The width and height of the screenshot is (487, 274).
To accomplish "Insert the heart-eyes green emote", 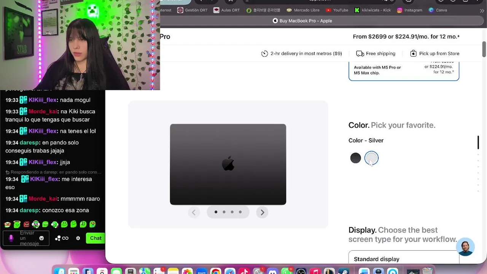I will click(x=92, y=225).
